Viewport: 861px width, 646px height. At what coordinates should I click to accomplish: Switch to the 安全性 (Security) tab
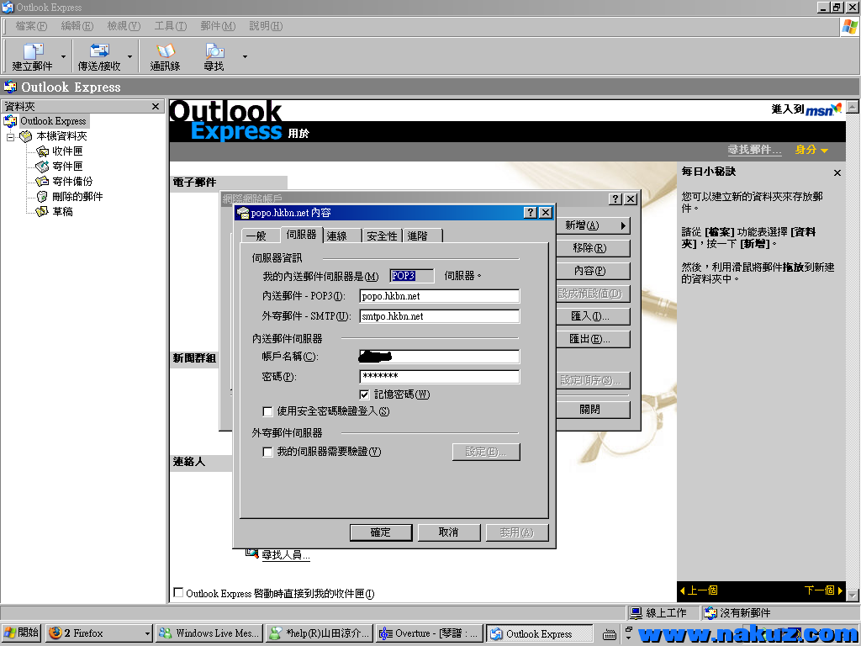point(381,236)
